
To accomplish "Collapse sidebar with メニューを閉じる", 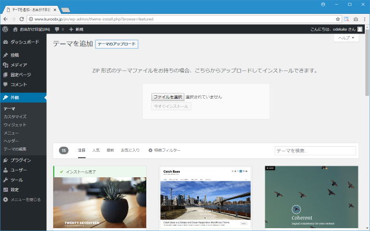I will point(23,200).
